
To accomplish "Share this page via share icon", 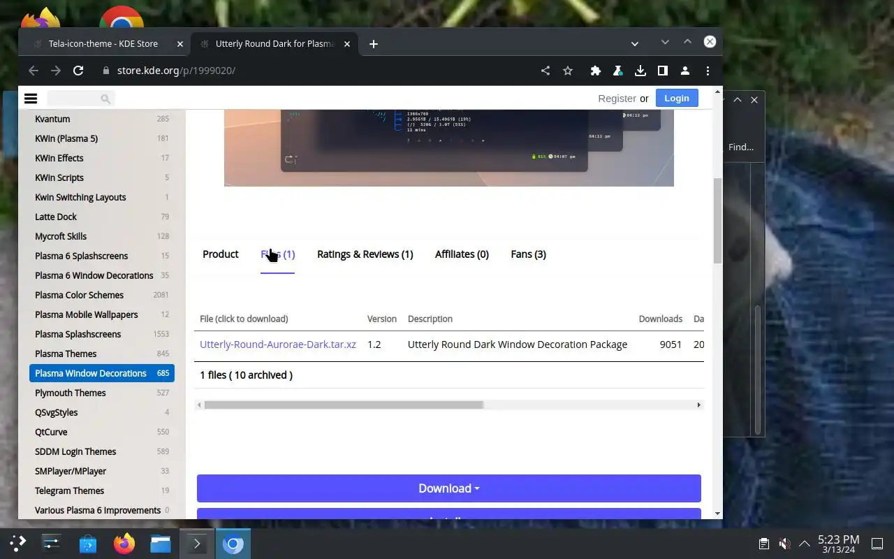I will point(545,71).
